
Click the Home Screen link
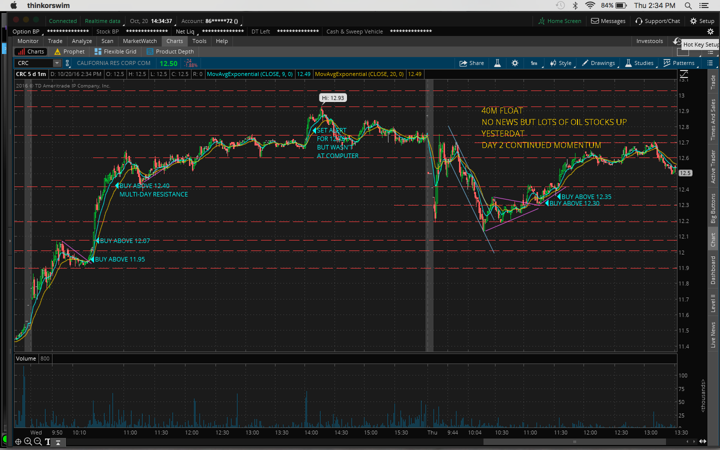pyautogui.click(x=559, y=21)
